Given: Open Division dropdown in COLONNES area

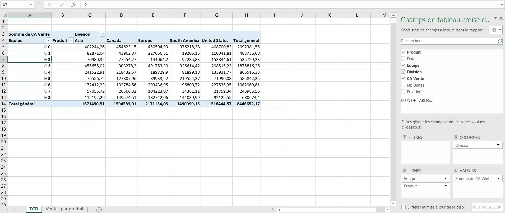Looking at the screenshot, I should (x=498, y=145).
